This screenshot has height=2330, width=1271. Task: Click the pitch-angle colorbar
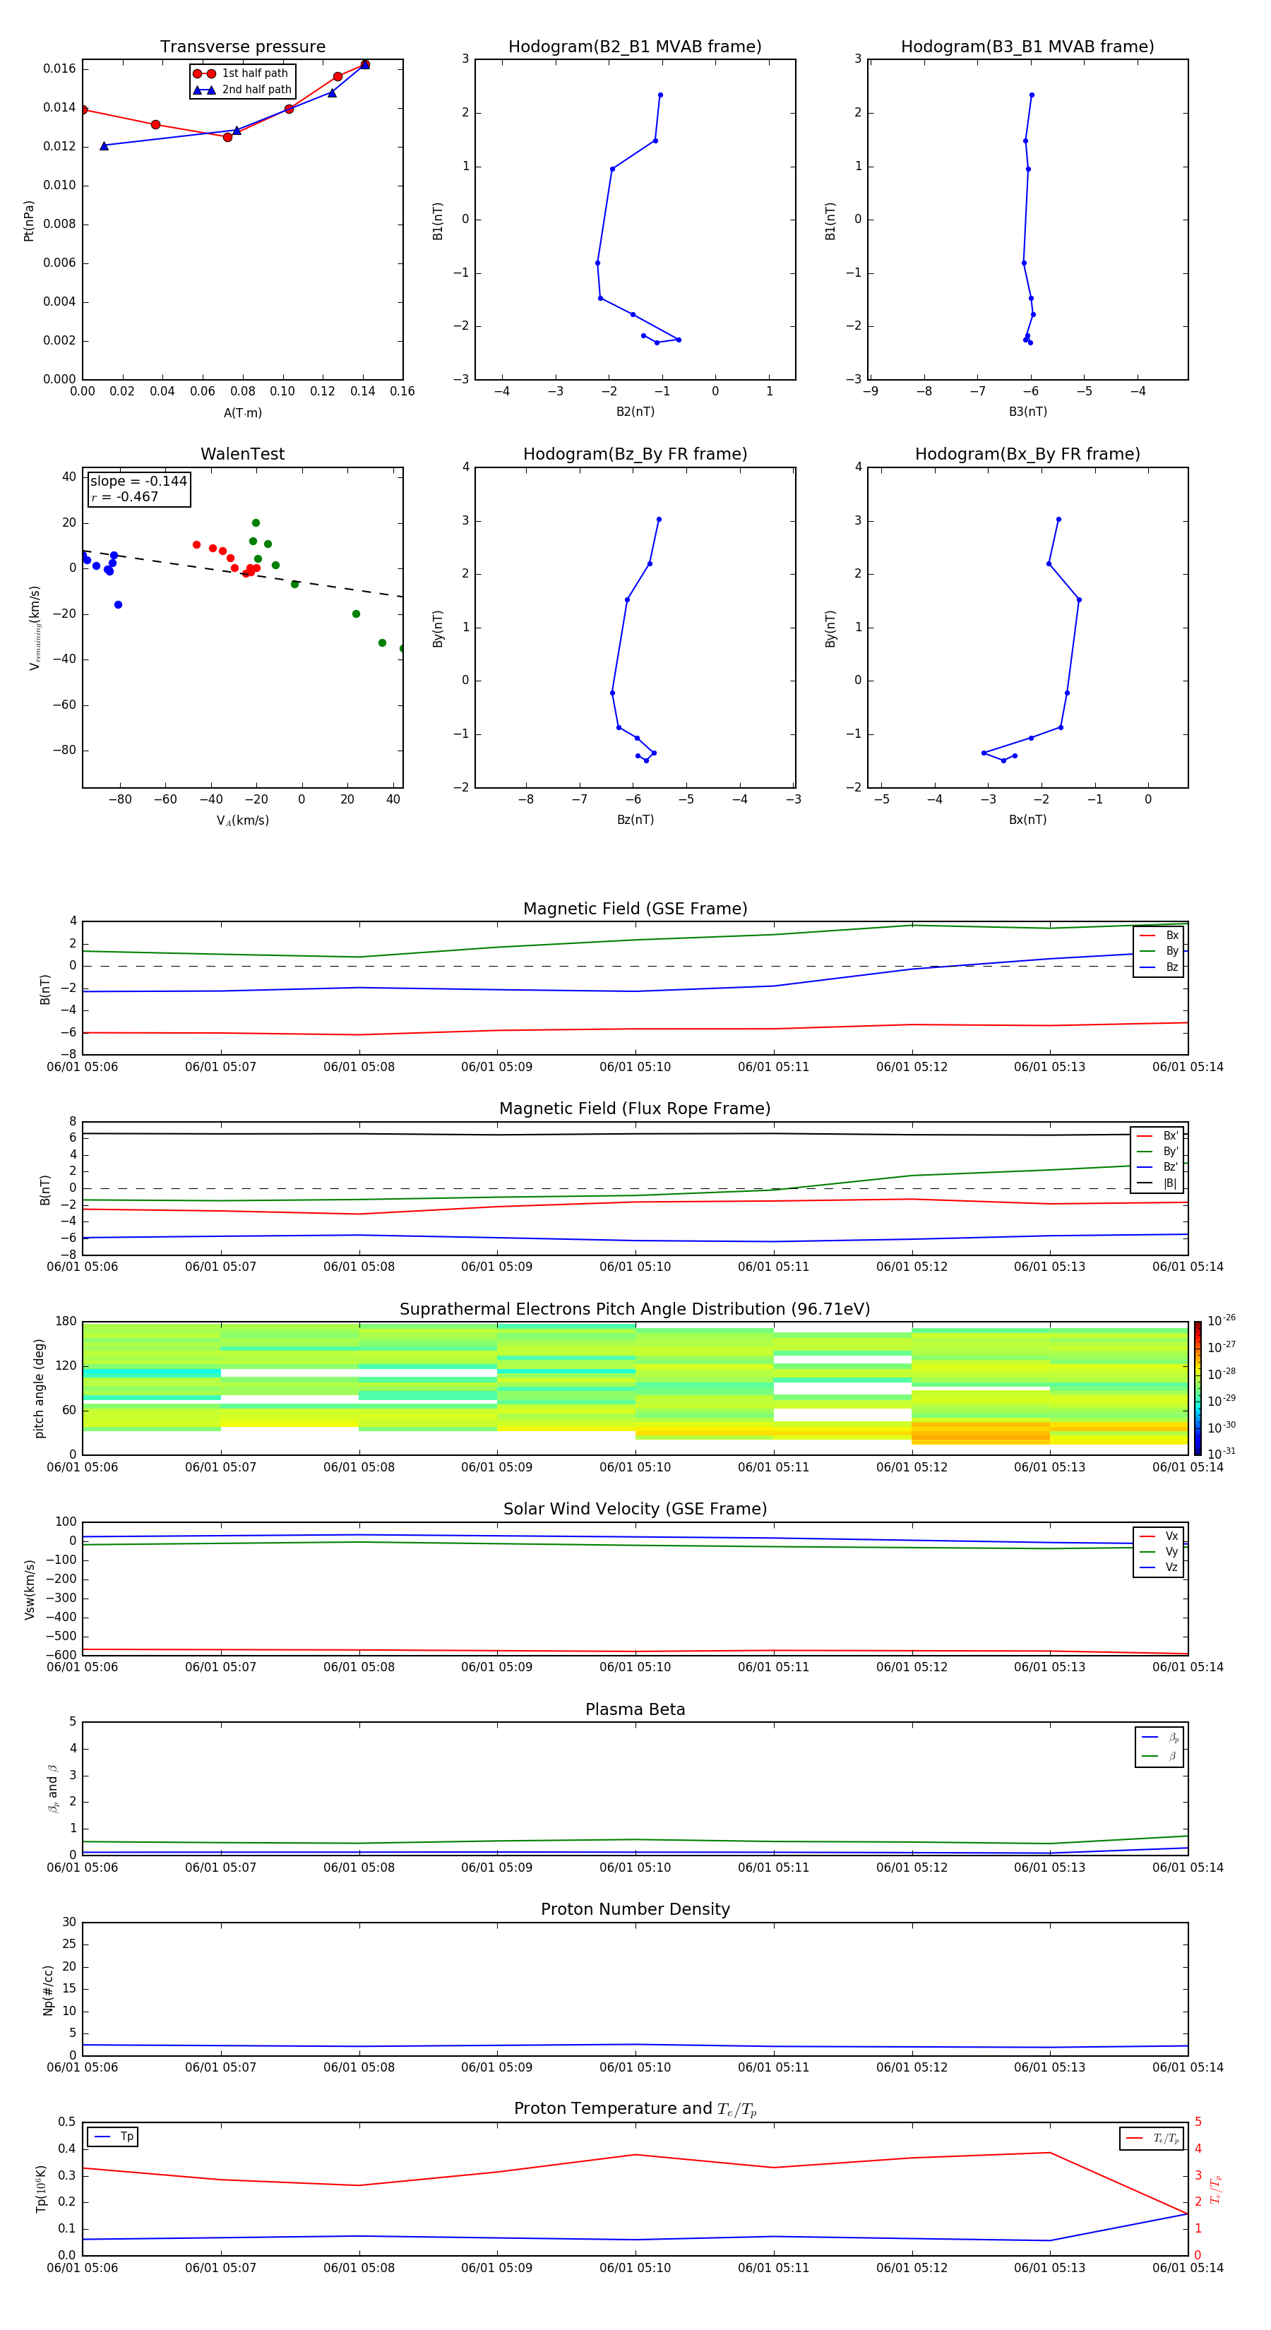[x=1198, y=1388]
